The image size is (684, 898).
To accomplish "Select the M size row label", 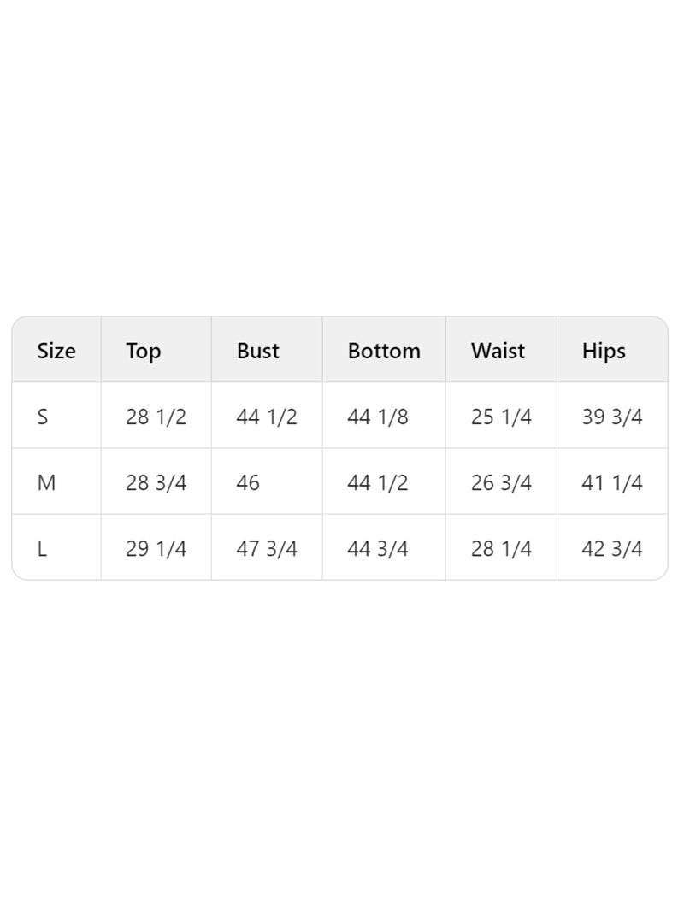I will 46,483.
